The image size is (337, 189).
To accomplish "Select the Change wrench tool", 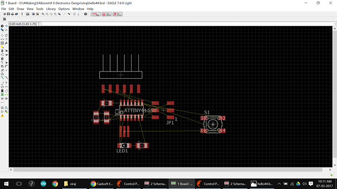I will [6, 43].
